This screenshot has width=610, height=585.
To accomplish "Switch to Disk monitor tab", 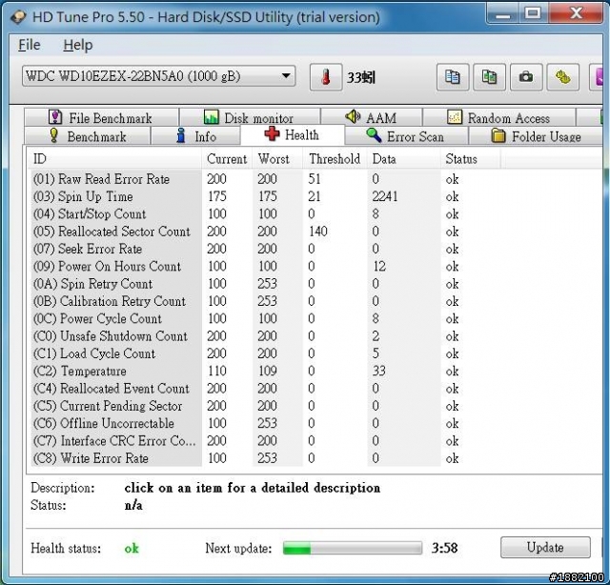I will tap(250, 117).
